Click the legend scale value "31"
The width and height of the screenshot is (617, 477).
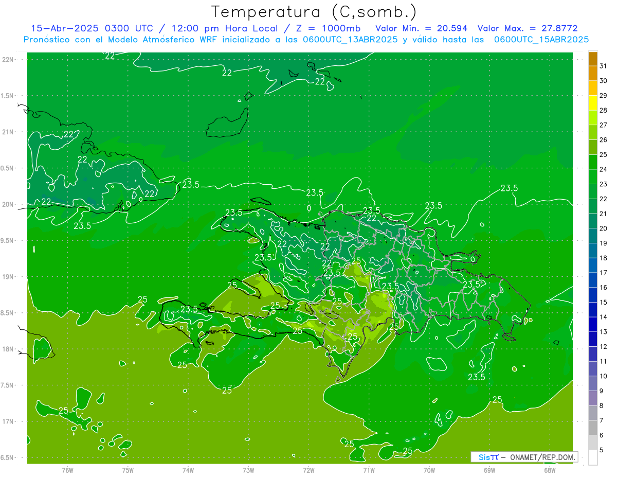point(604,65)
